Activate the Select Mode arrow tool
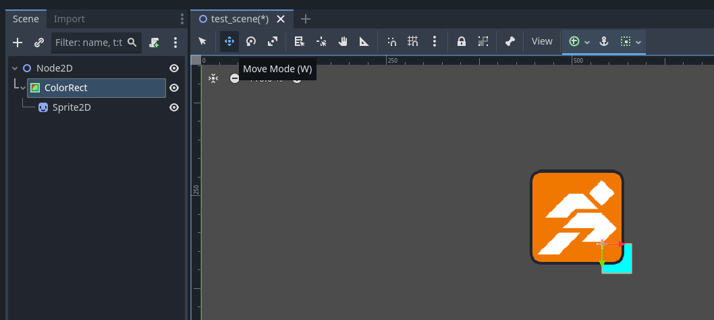The height and width of the screenshot is (320, 714). coord(202,41)
